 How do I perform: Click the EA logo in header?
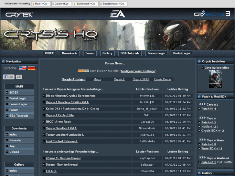(117, 14)
